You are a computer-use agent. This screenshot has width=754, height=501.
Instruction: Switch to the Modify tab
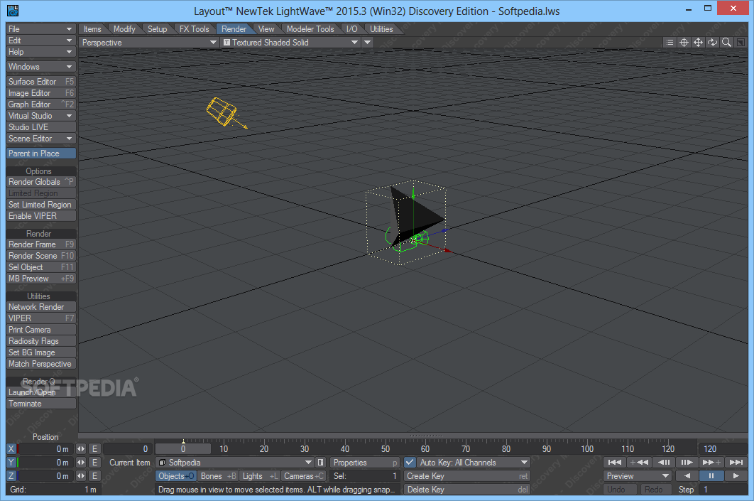click(124, 29)
